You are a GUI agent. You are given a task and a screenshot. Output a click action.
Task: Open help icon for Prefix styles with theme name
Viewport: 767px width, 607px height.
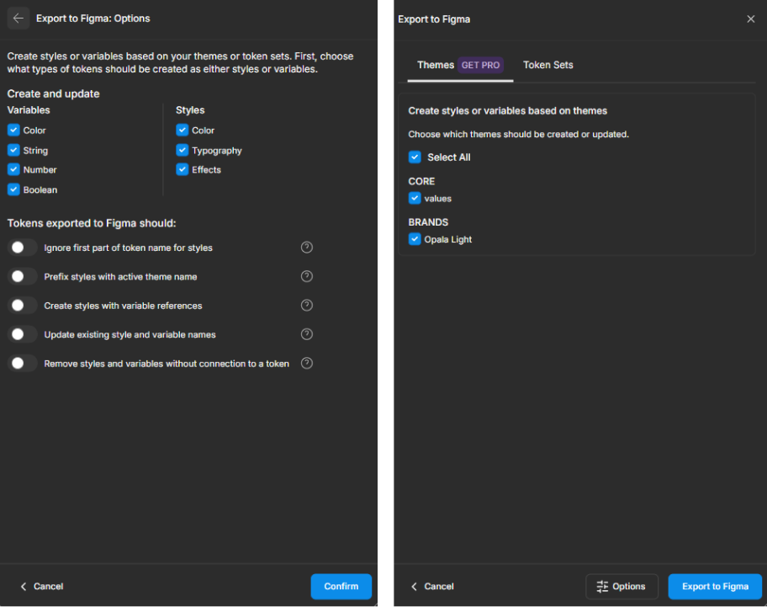307,276
